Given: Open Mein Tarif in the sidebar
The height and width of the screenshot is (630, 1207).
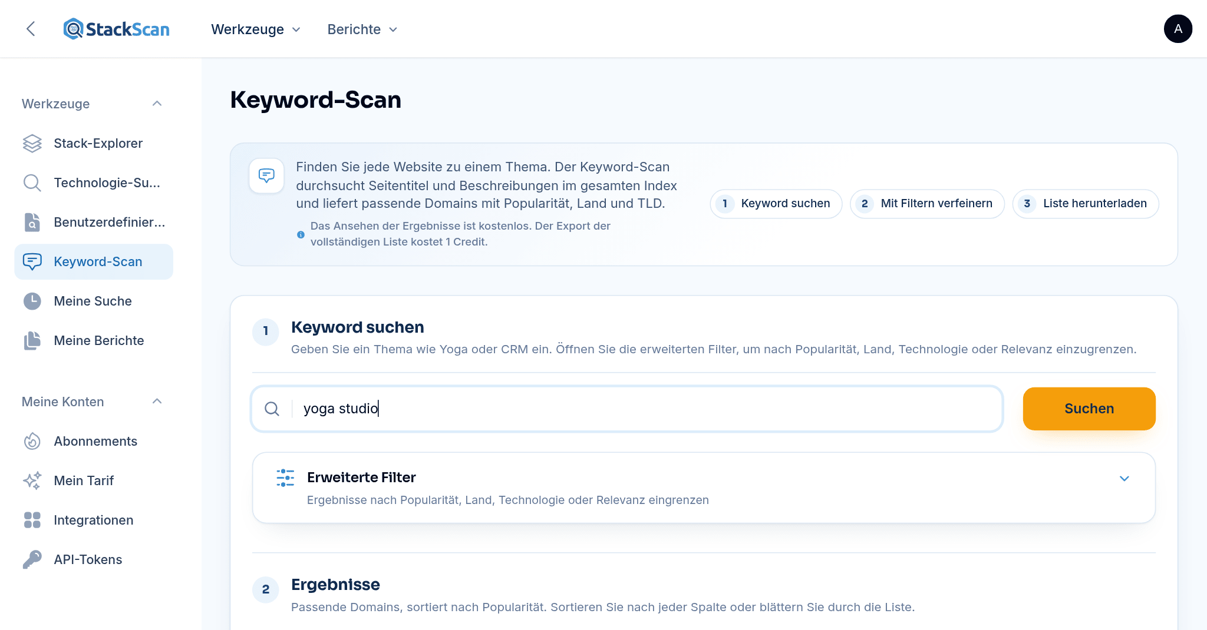Looking at the screenshot, I should 94,480.
